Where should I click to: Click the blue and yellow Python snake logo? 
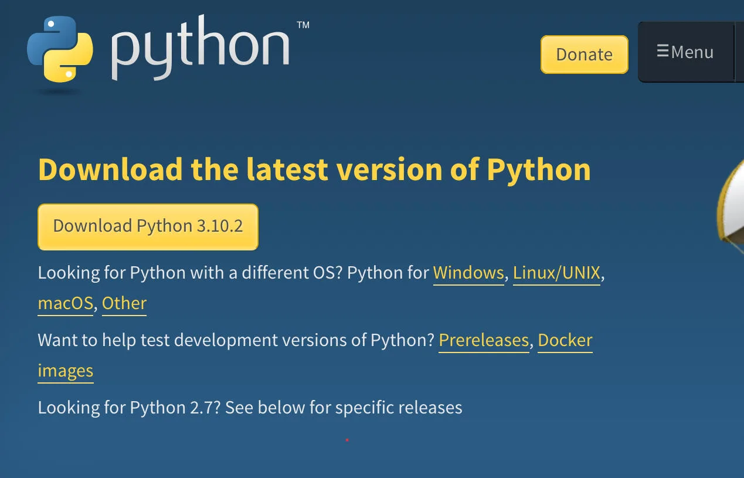tap(60, 49)
